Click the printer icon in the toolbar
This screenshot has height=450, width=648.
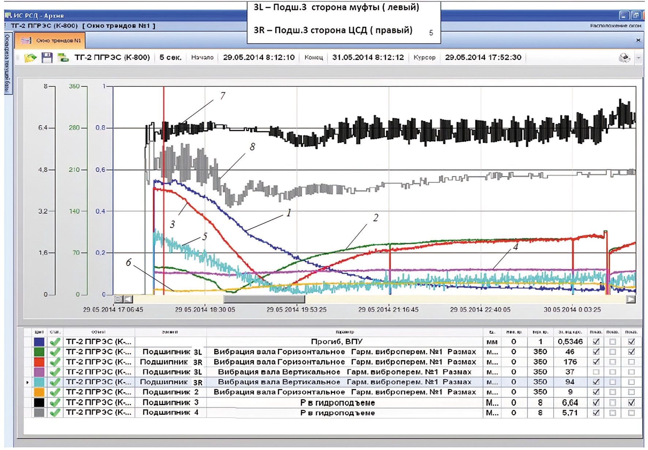[625, 57]
